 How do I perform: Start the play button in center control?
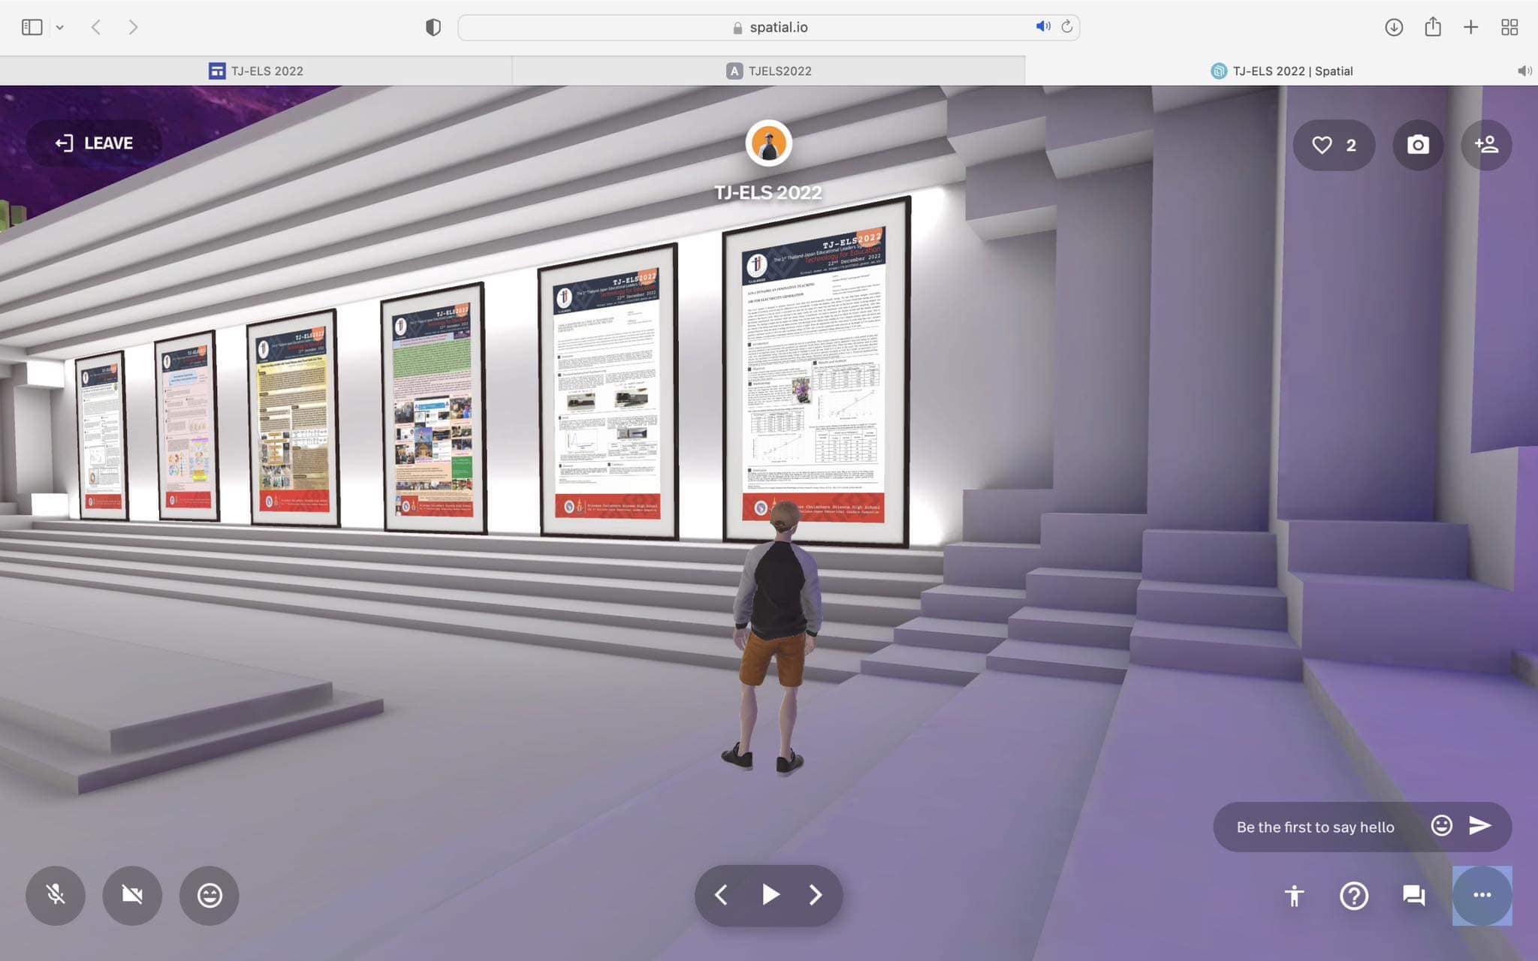point(770,895)
